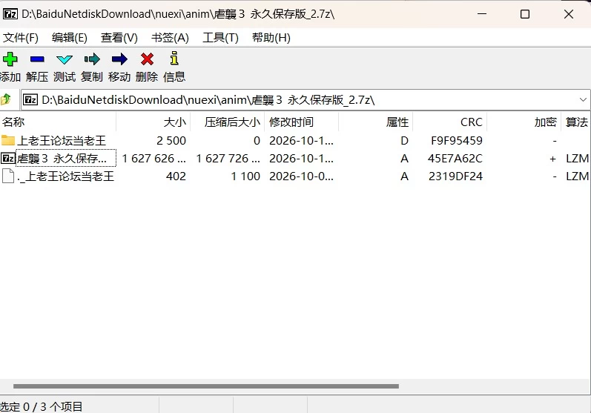Sort by the 压缩后大小 column header
Screen dimensions: 591x413
[x=227, y=122]
